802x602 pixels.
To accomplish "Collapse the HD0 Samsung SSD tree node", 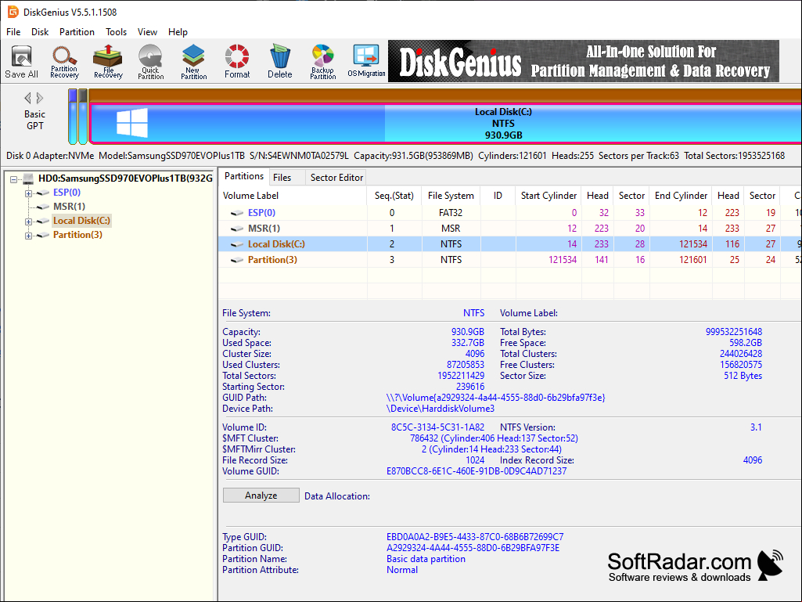I will 14,179.
